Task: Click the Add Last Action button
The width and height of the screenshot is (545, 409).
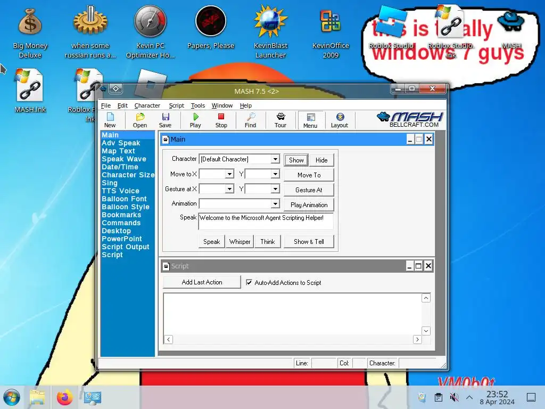Action: tap(202, 282)
